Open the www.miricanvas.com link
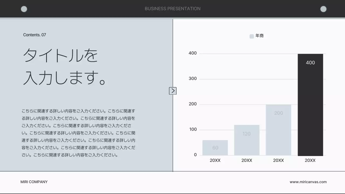Screen dimensions: 345x194 click(x=308, y=182)
